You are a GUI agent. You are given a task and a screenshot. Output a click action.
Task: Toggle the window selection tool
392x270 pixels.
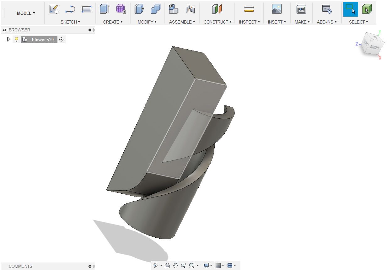[350, 9]
